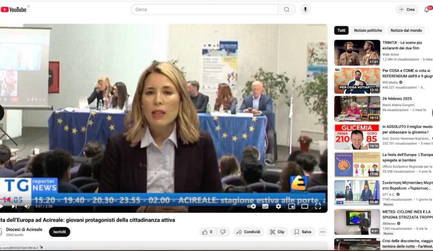Click the EPT A.E. channel name

[x=389, y=195]
